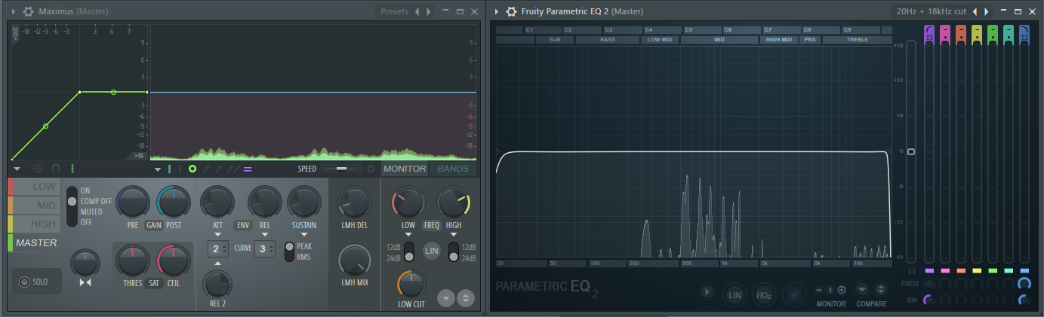Adjust attack CURVE stepper showing 2
This screenshot has height=317, width=1044.
tap(217, 249)
